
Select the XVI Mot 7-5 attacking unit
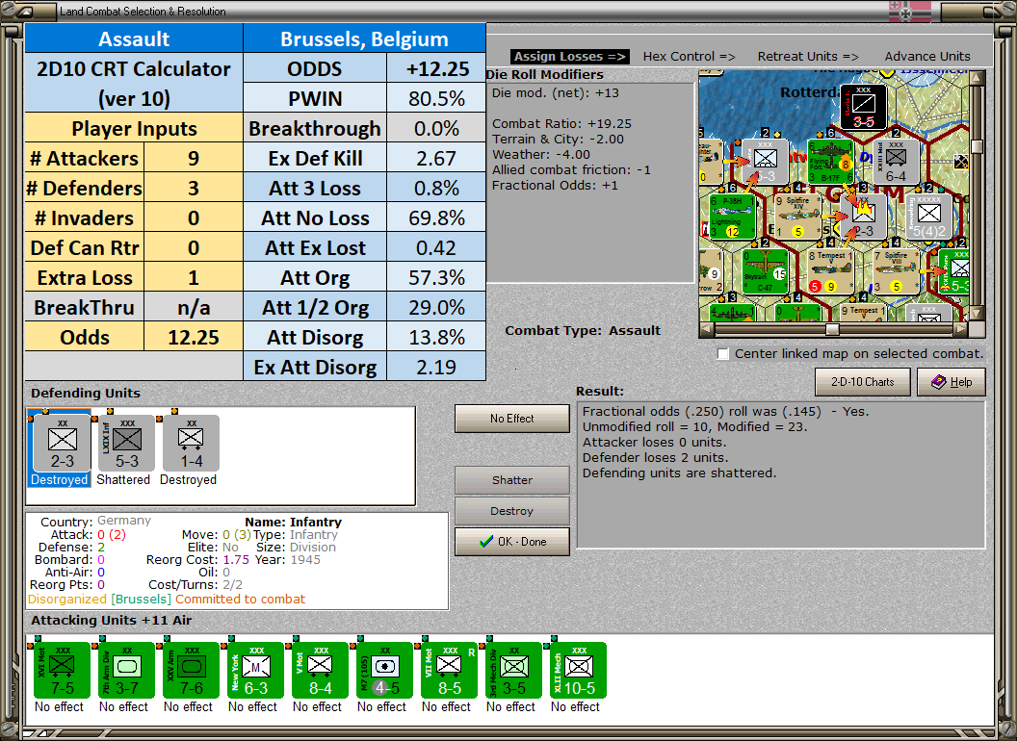[63, 671]
